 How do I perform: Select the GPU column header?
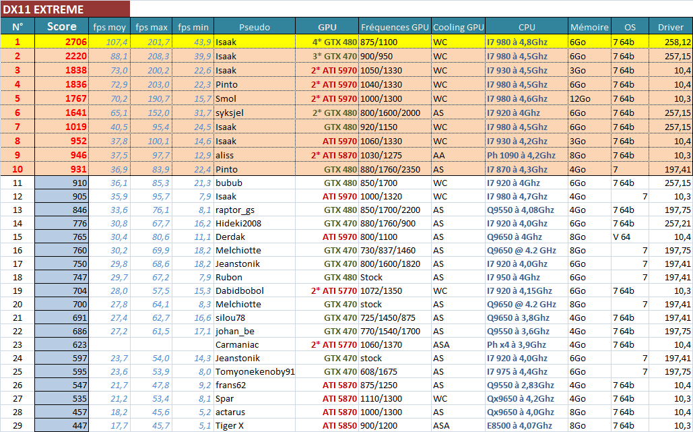(x=327, y=26)
